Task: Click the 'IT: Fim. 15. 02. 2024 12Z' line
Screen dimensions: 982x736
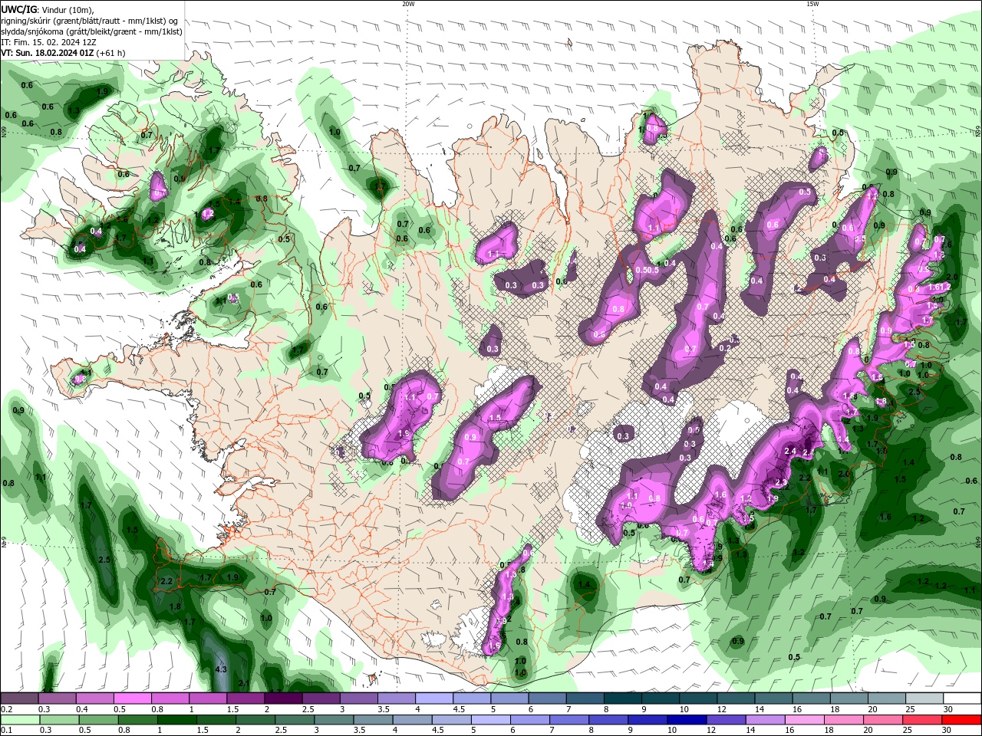Action: (x=48, y=42)
